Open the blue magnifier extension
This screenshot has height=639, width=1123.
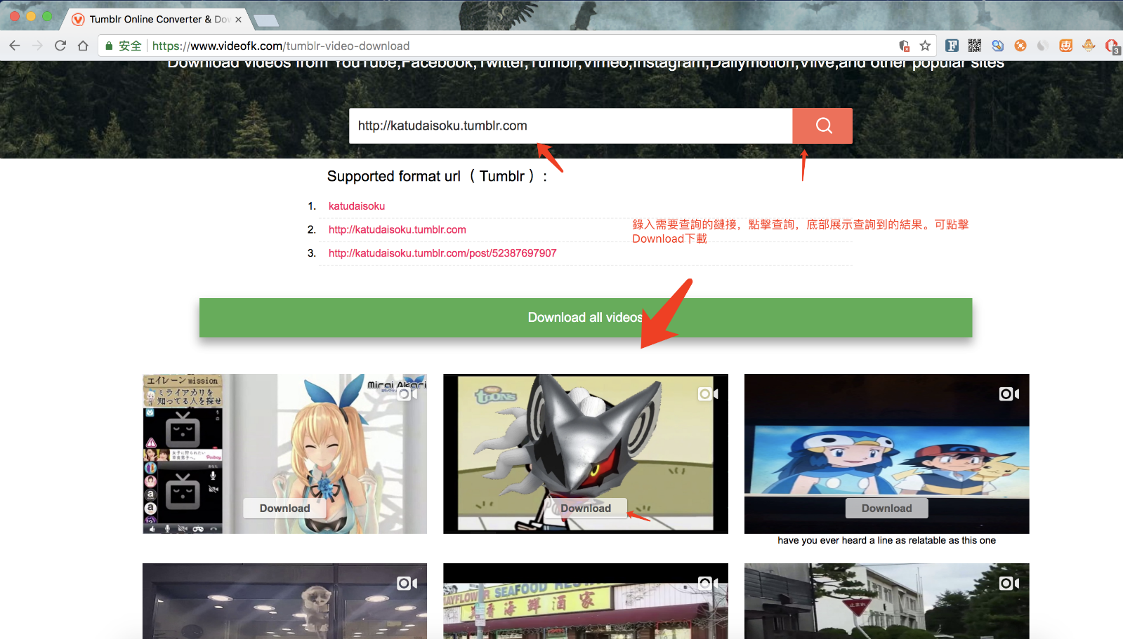click(998, 46)
